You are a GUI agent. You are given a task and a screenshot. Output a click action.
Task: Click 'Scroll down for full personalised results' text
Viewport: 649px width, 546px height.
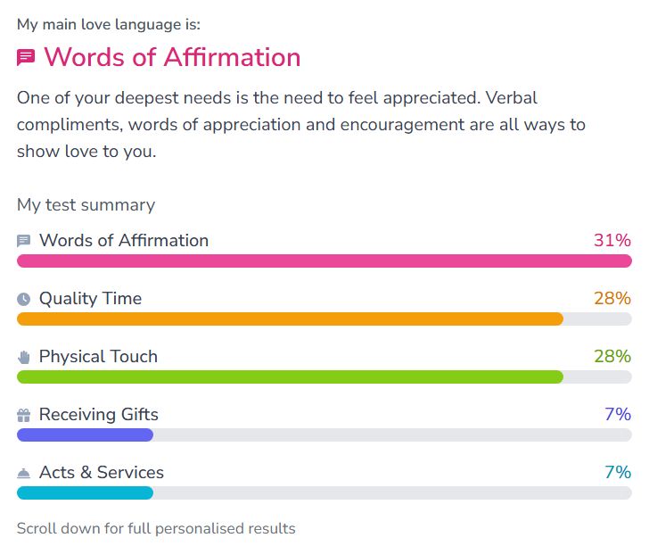[156, 528]
